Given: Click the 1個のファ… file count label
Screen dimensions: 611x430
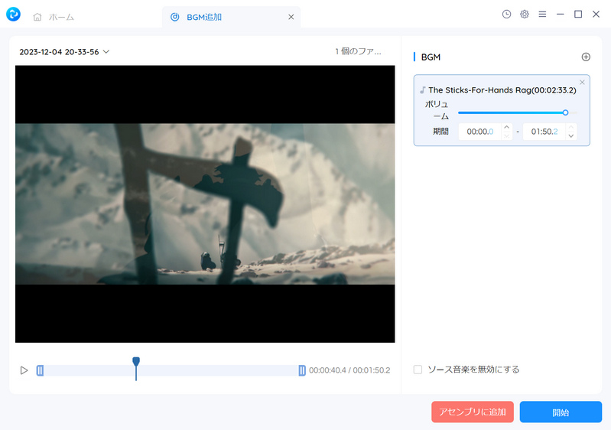Looking at the screenshot, I should click(358, 51).
